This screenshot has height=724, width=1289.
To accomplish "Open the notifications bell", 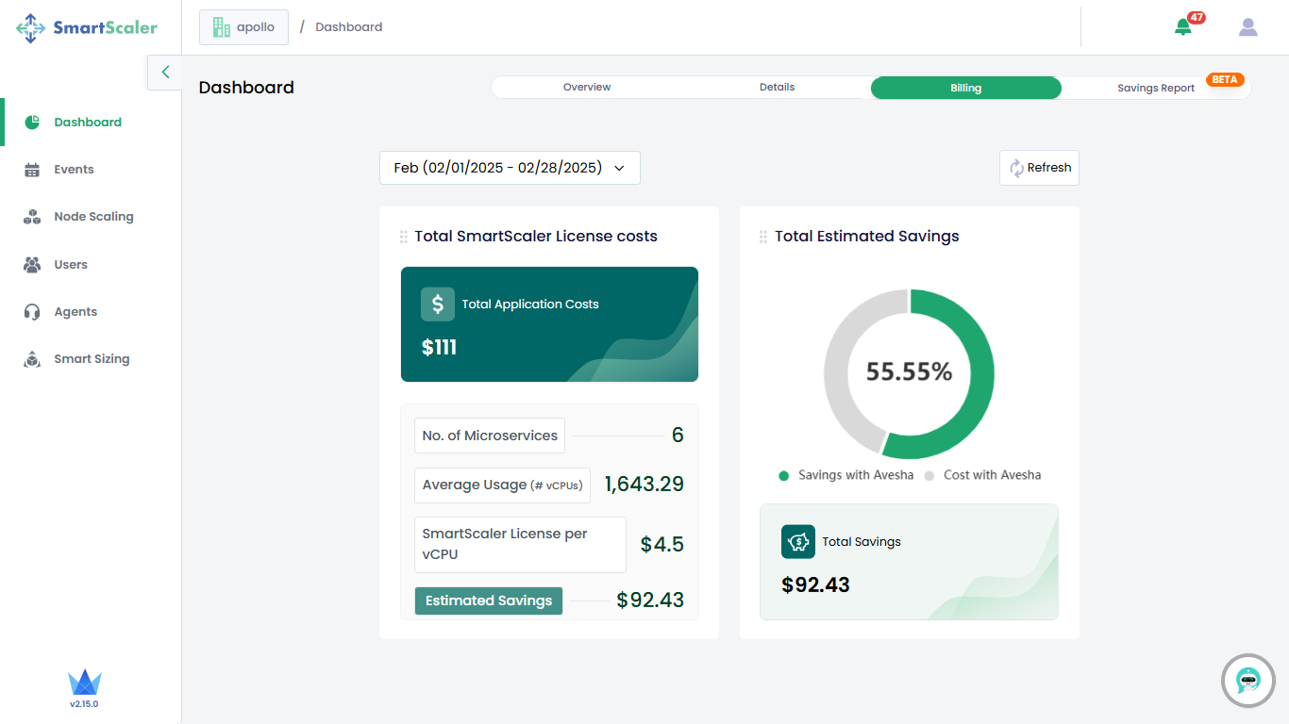I will tap(1182, 27).
